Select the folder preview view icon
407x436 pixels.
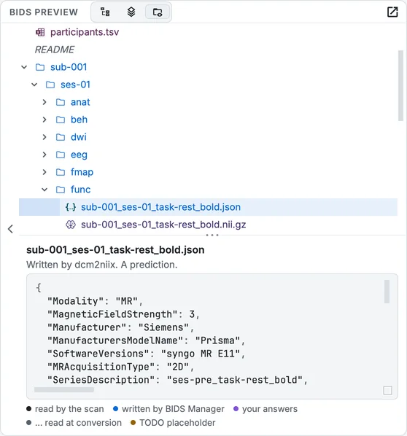click(x=158, y=12)
